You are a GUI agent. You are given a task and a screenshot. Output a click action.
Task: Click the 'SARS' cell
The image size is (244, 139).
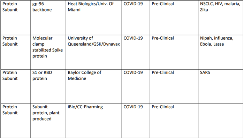pos(221,86)
